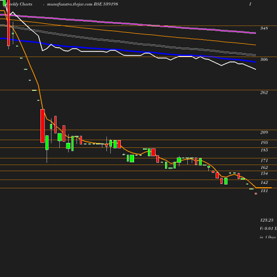Click the 195 price level label

point(264,142)
